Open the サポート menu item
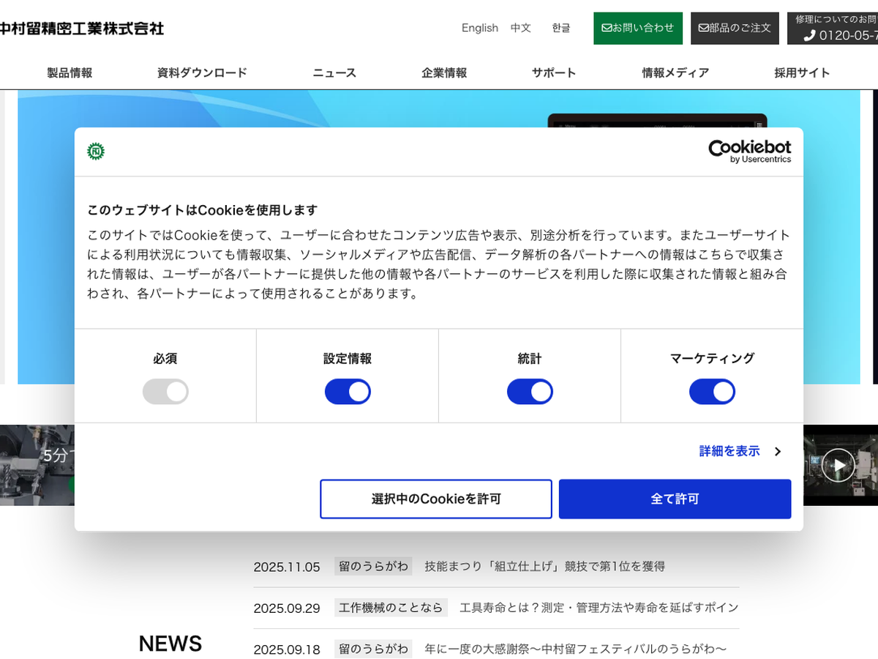This screenshot has width=878, height=659. [554, 72]
